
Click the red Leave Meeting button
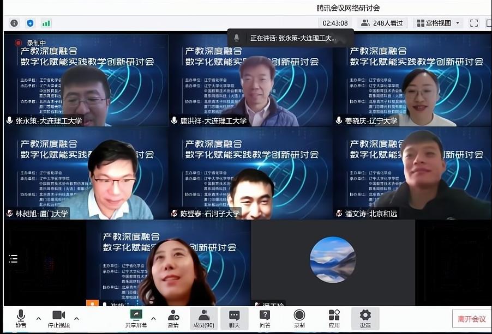coord(471,319)
